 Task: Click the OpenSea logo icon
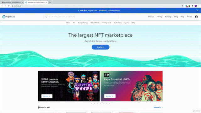point(4,17)
